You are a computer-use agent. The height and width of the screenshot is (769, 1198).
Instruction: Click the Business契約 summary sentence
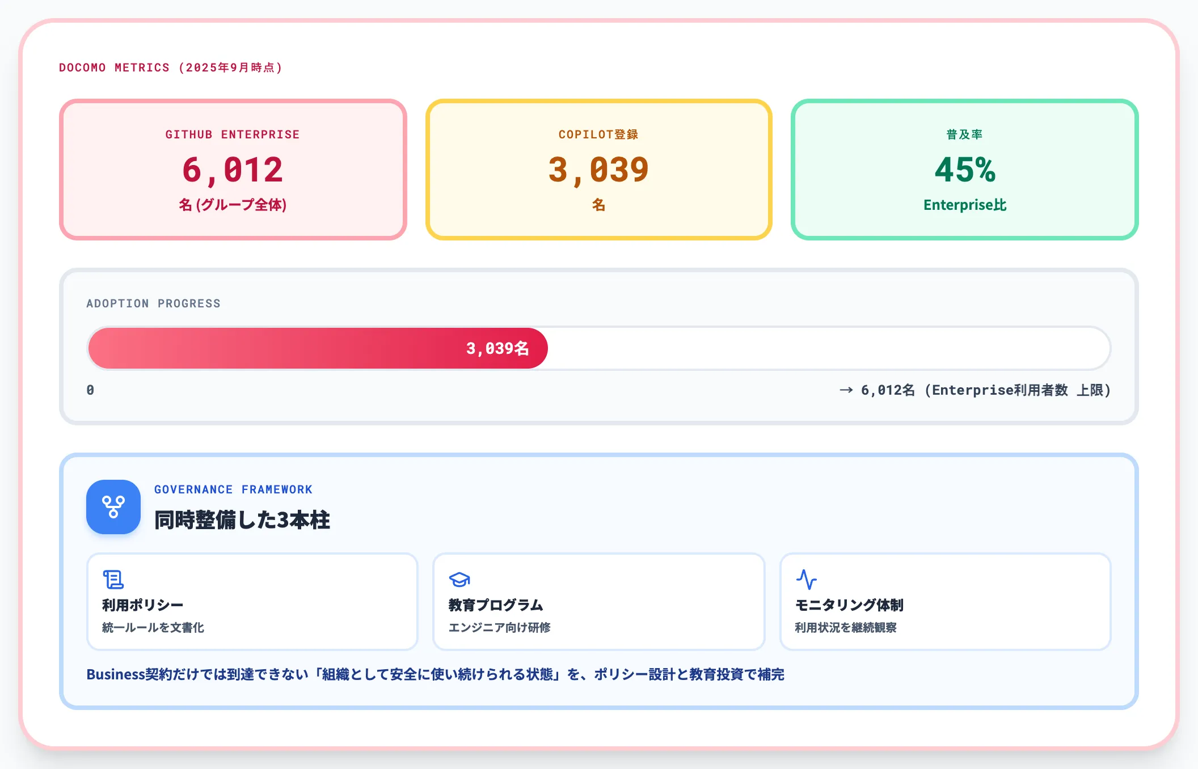pyautogui.click(x=435, y=674)
